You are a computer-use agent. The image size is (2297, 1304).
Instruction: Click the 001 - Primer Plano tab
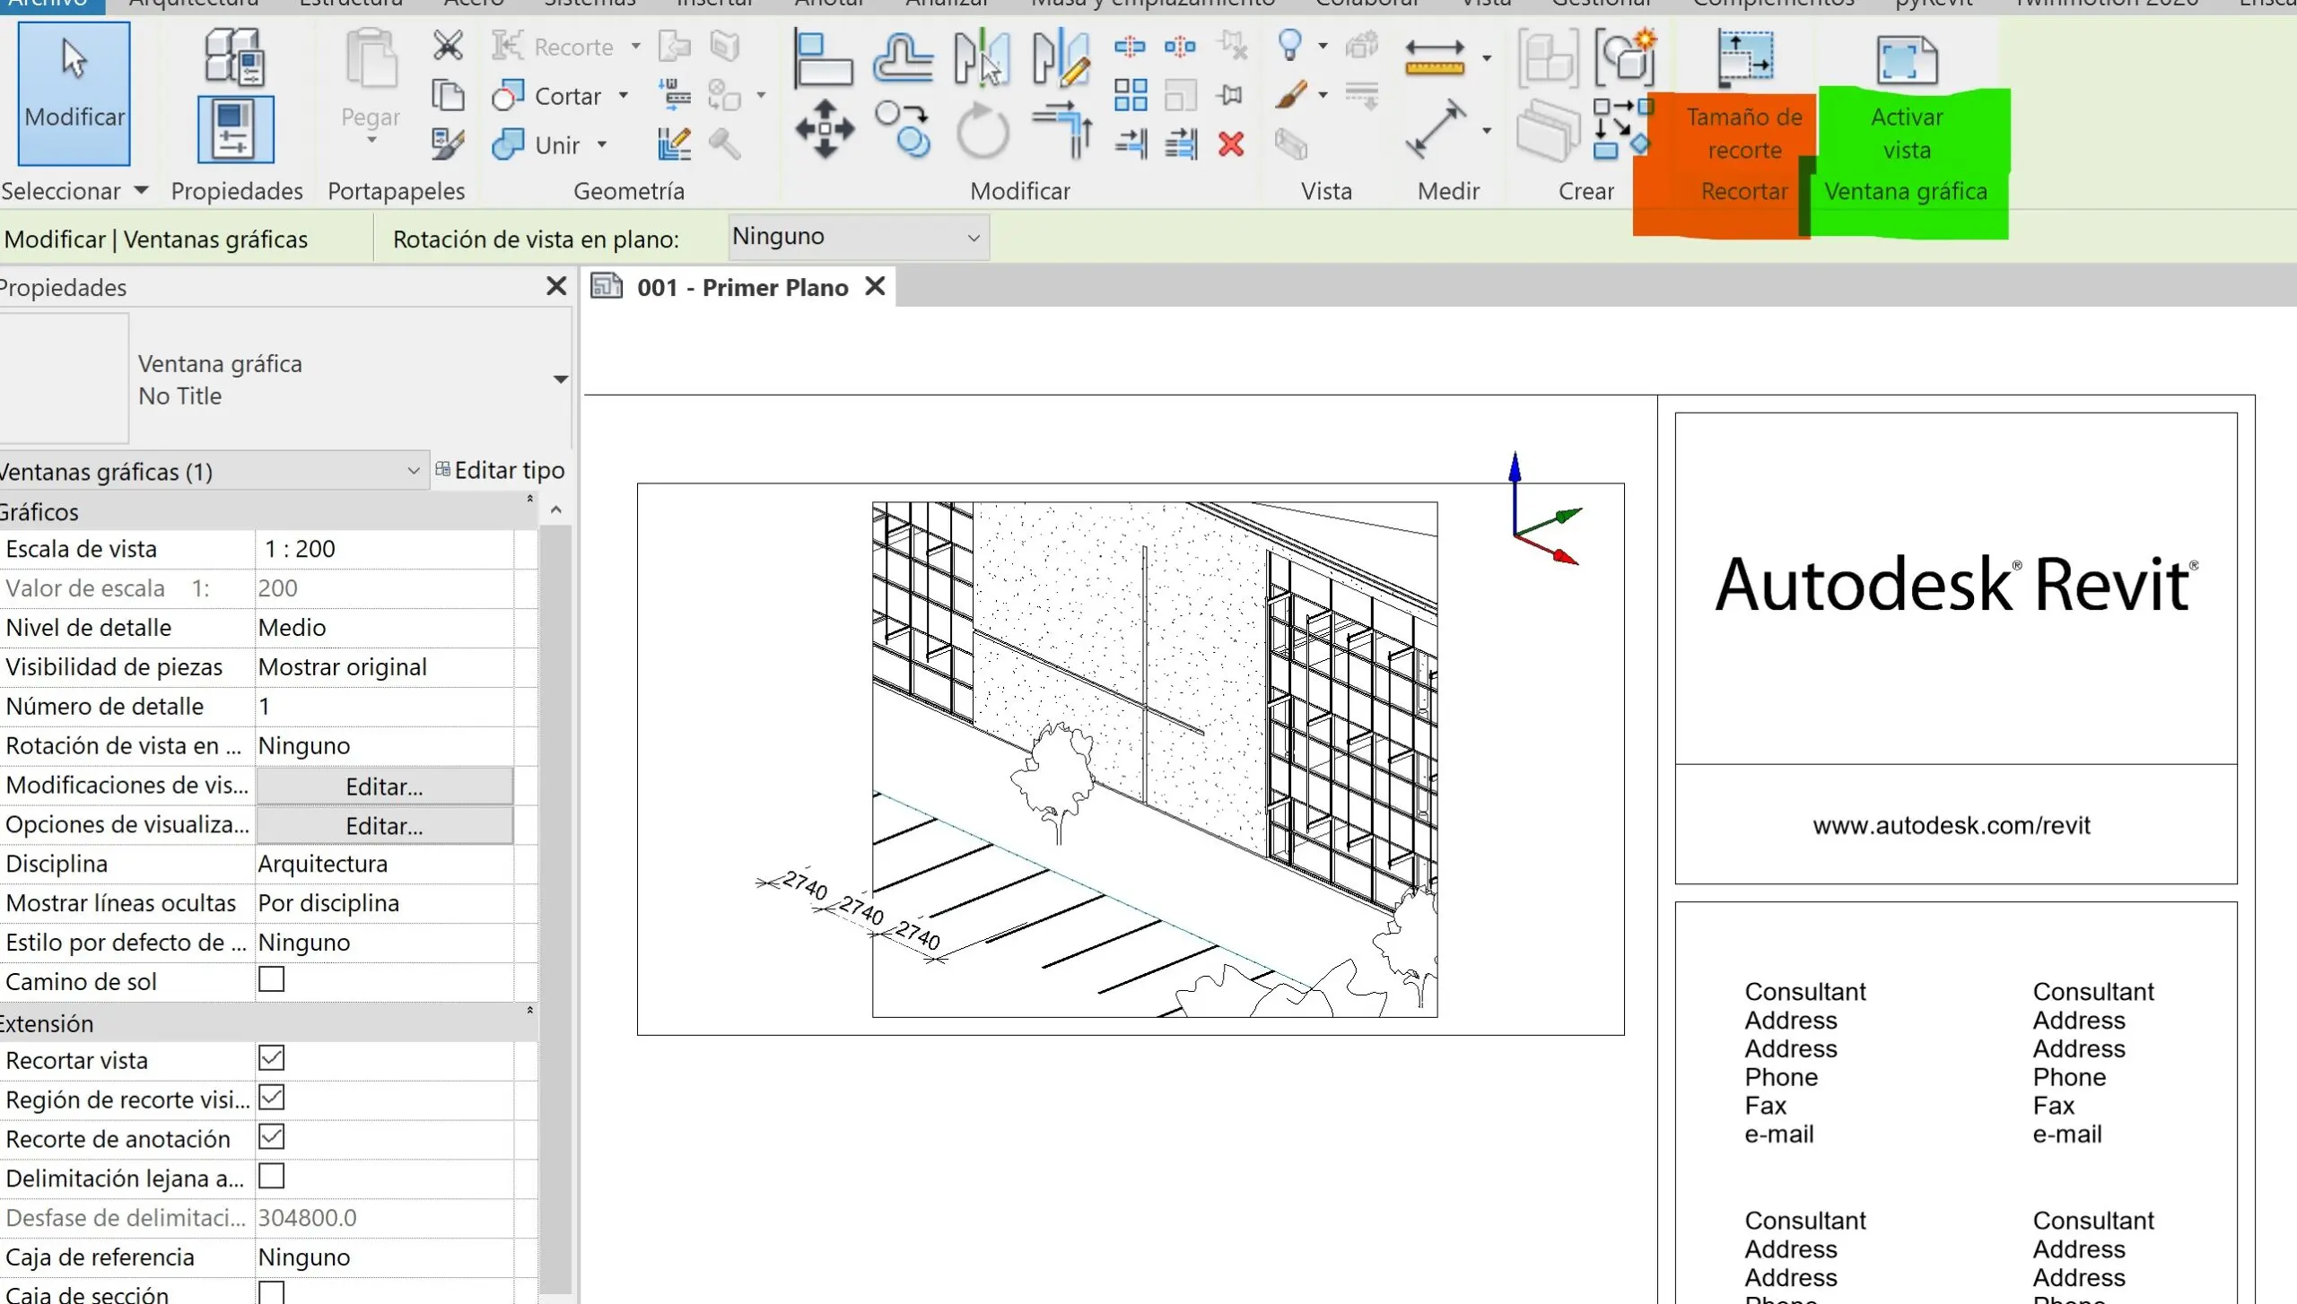pos(743,287)
